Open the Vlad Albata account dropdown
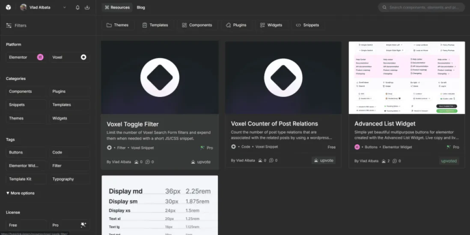The height and width of the screenshot is (235, 470). point(43,8)
